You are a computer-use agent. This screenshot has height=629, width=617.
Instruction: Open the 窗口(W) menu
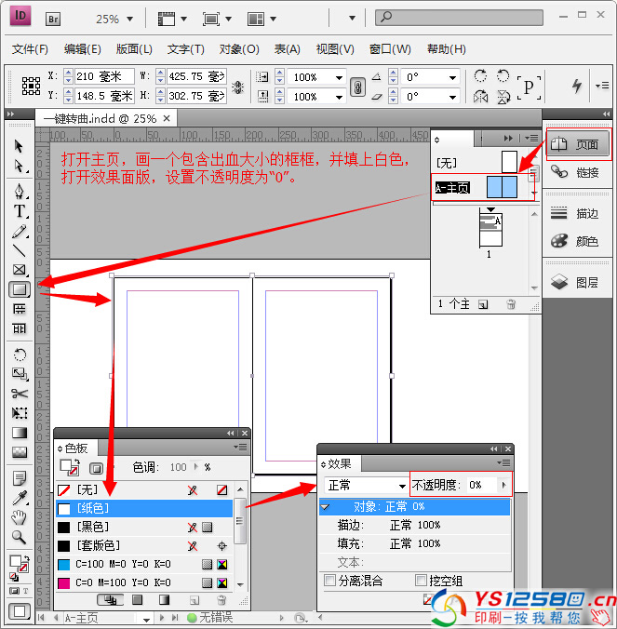coord(390,49)
